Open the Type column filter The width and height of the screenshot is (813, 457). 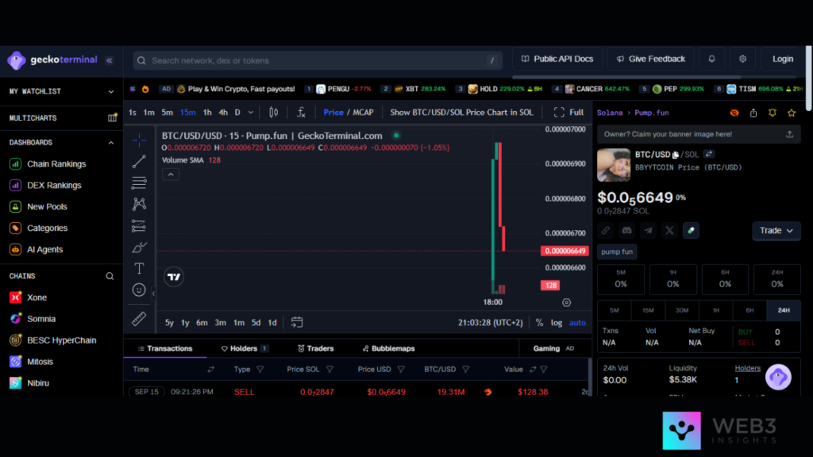[260, 370]
